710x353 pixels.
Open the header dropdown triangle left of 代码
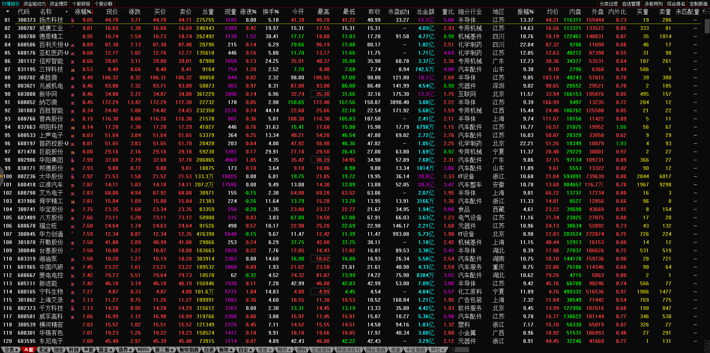(x=7, y=12)
